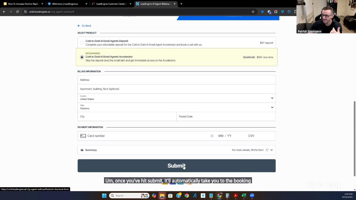Image resolution: width=356 pixels, height=200 pixels.
Task: Expand the Summary section chevron
Action: point(271,150)
